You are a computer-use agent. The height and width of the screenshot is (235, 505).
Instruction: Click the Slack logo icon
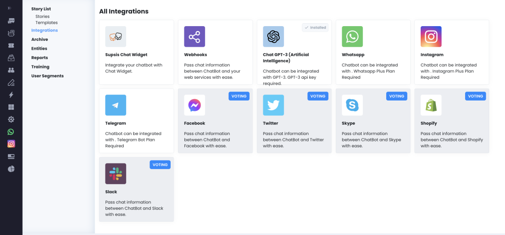tap(115, 173)
